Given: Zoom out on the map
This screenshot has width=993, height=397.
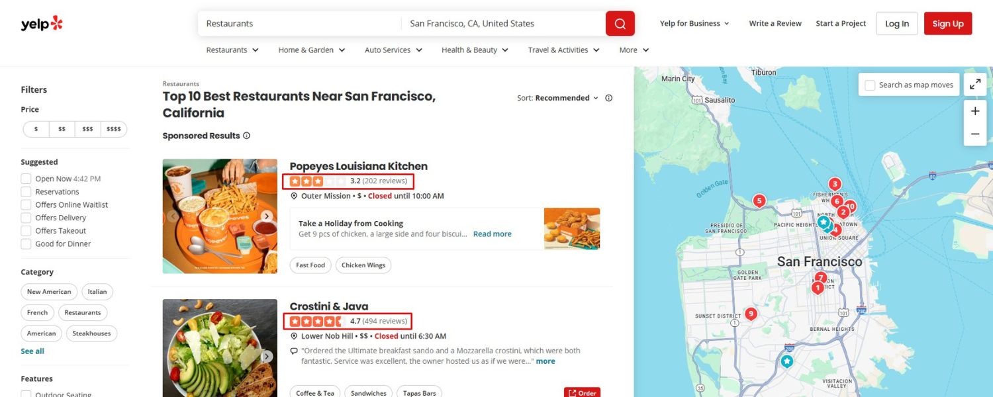Looking at the screenshot, I should pos(975,134).
